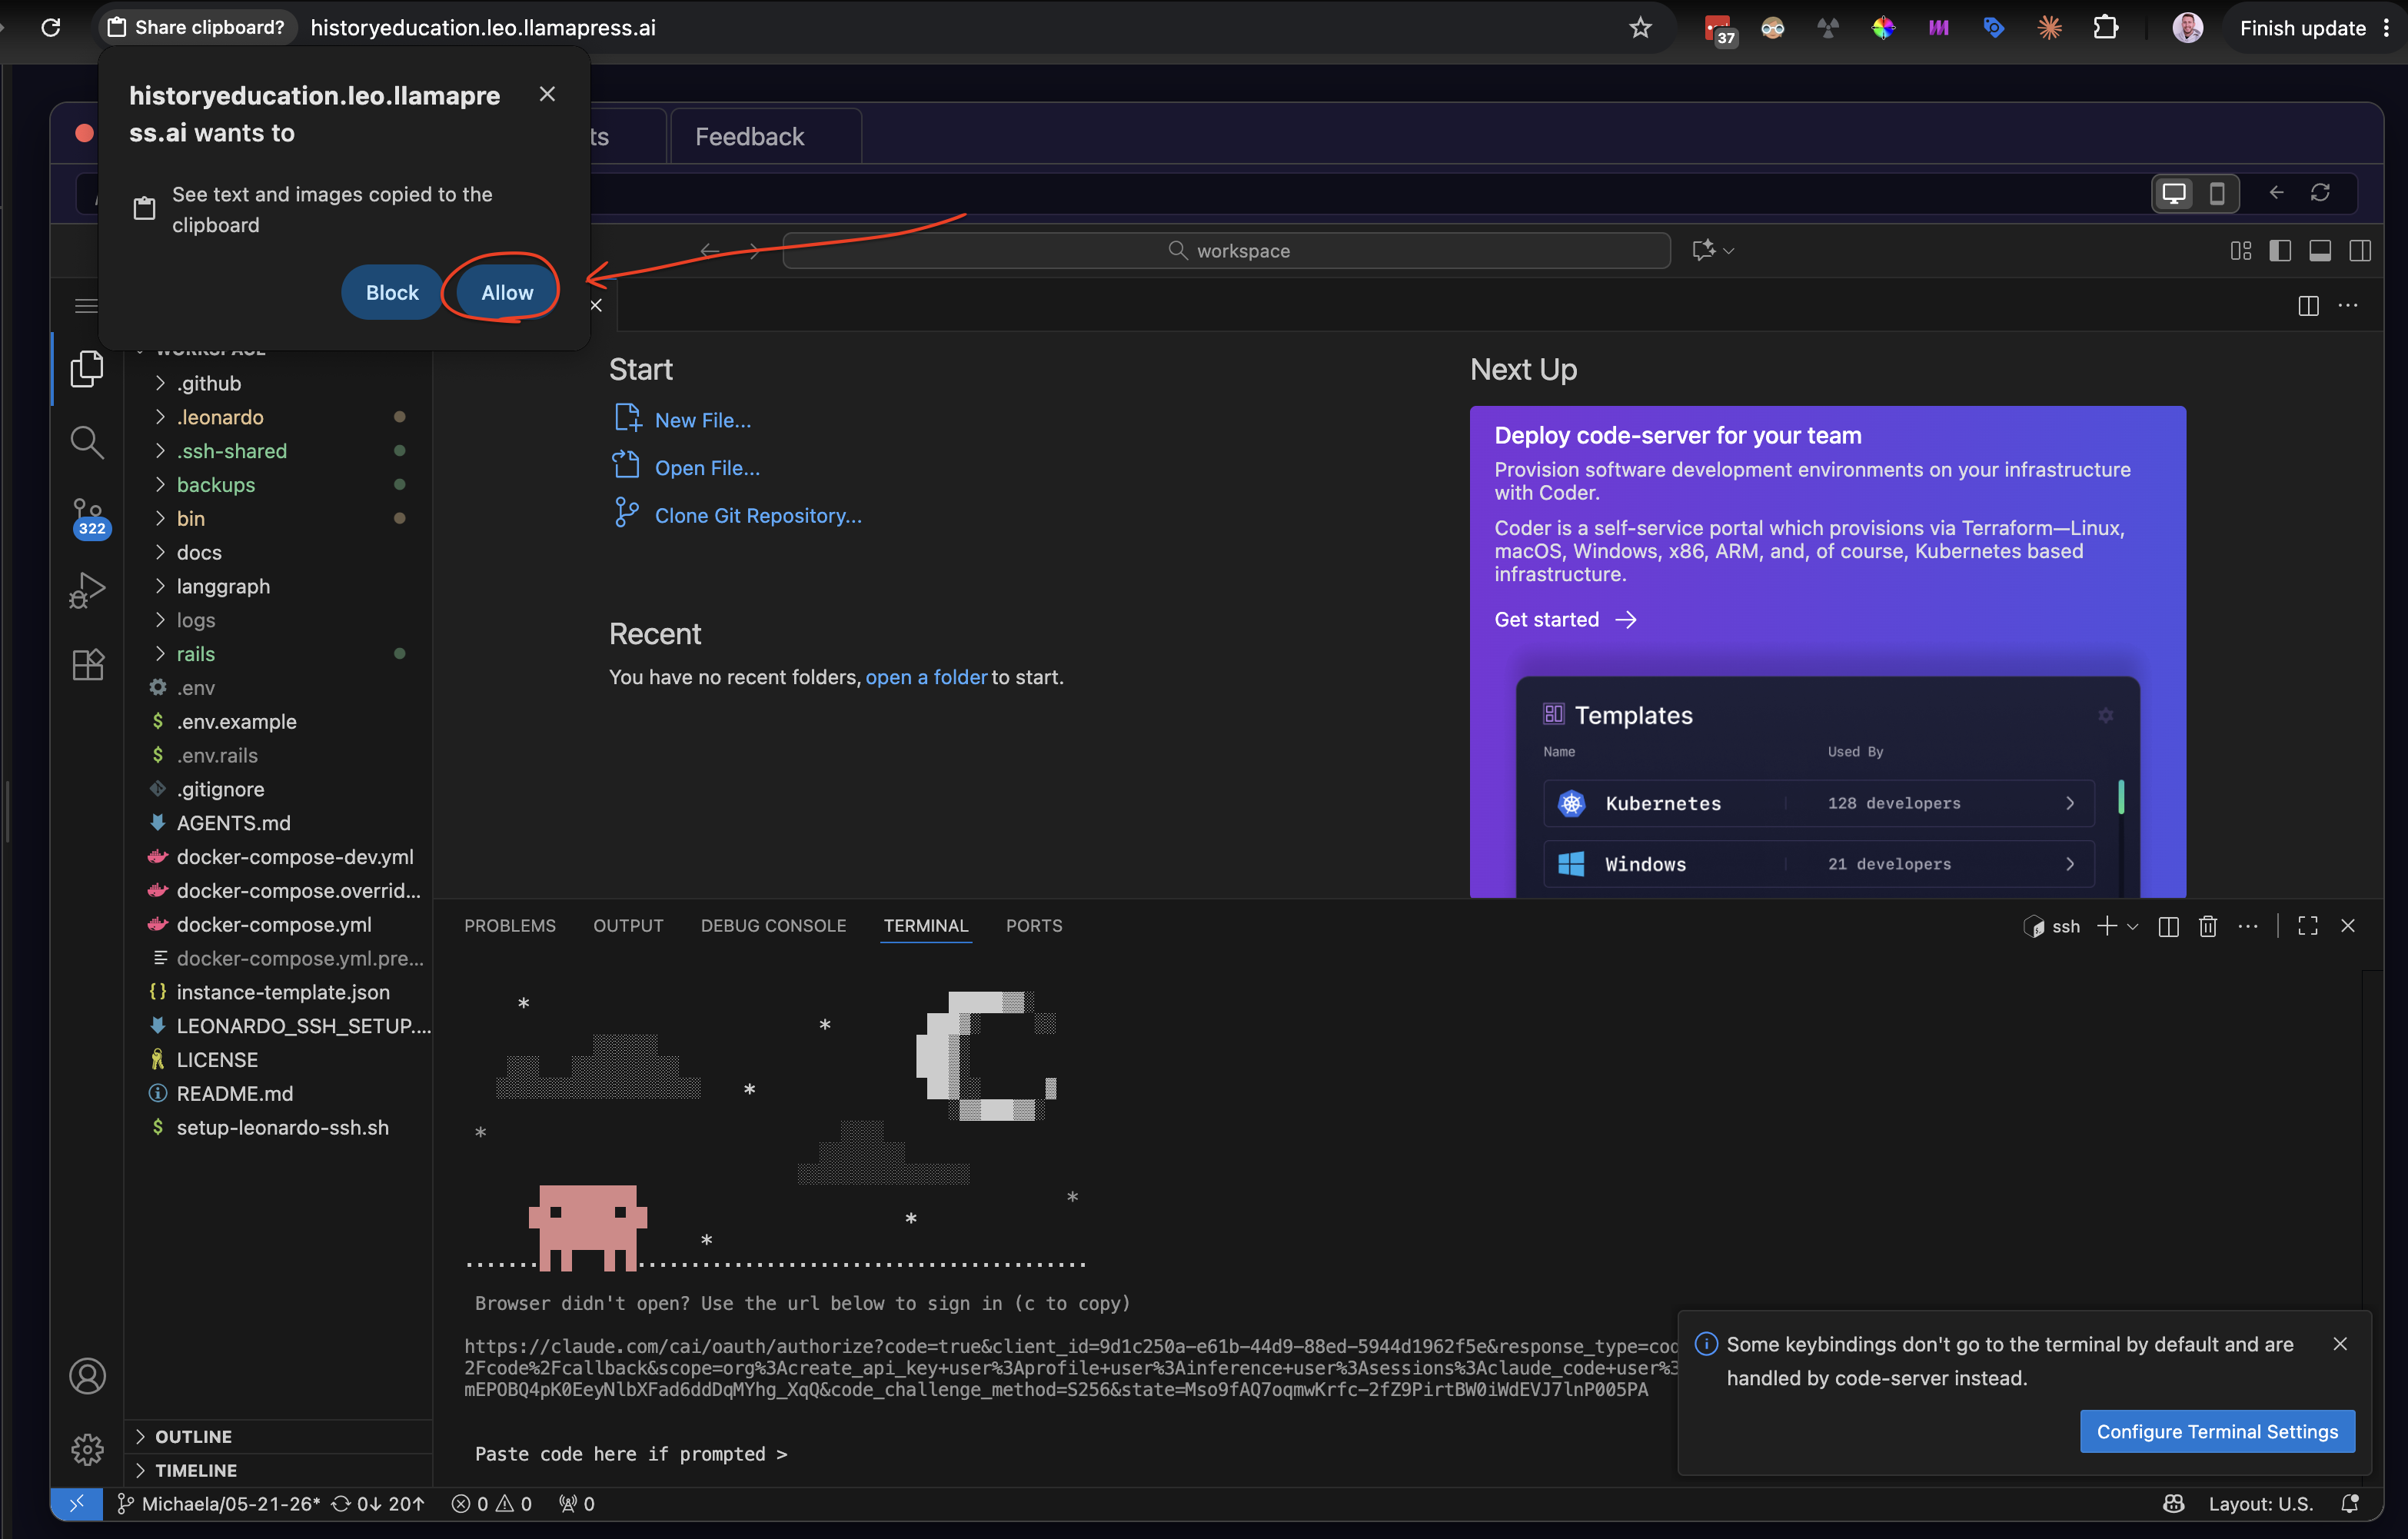Switch preview to mobile view

pyautogui.click(x=2217, y=193)
